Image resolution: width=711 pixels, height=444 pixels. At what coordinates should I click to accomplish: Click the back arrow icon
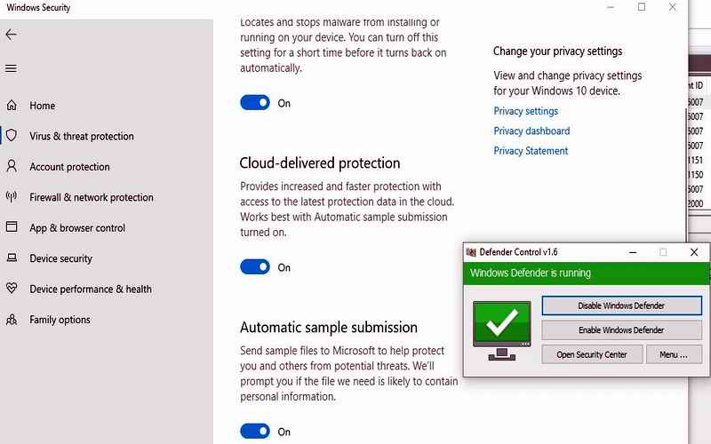click(x=11, y=35)
